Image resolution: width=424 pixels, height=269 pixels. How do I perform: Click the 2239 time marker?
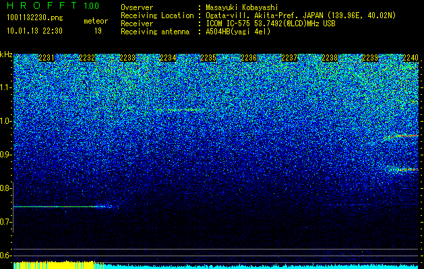click(370, 58)
